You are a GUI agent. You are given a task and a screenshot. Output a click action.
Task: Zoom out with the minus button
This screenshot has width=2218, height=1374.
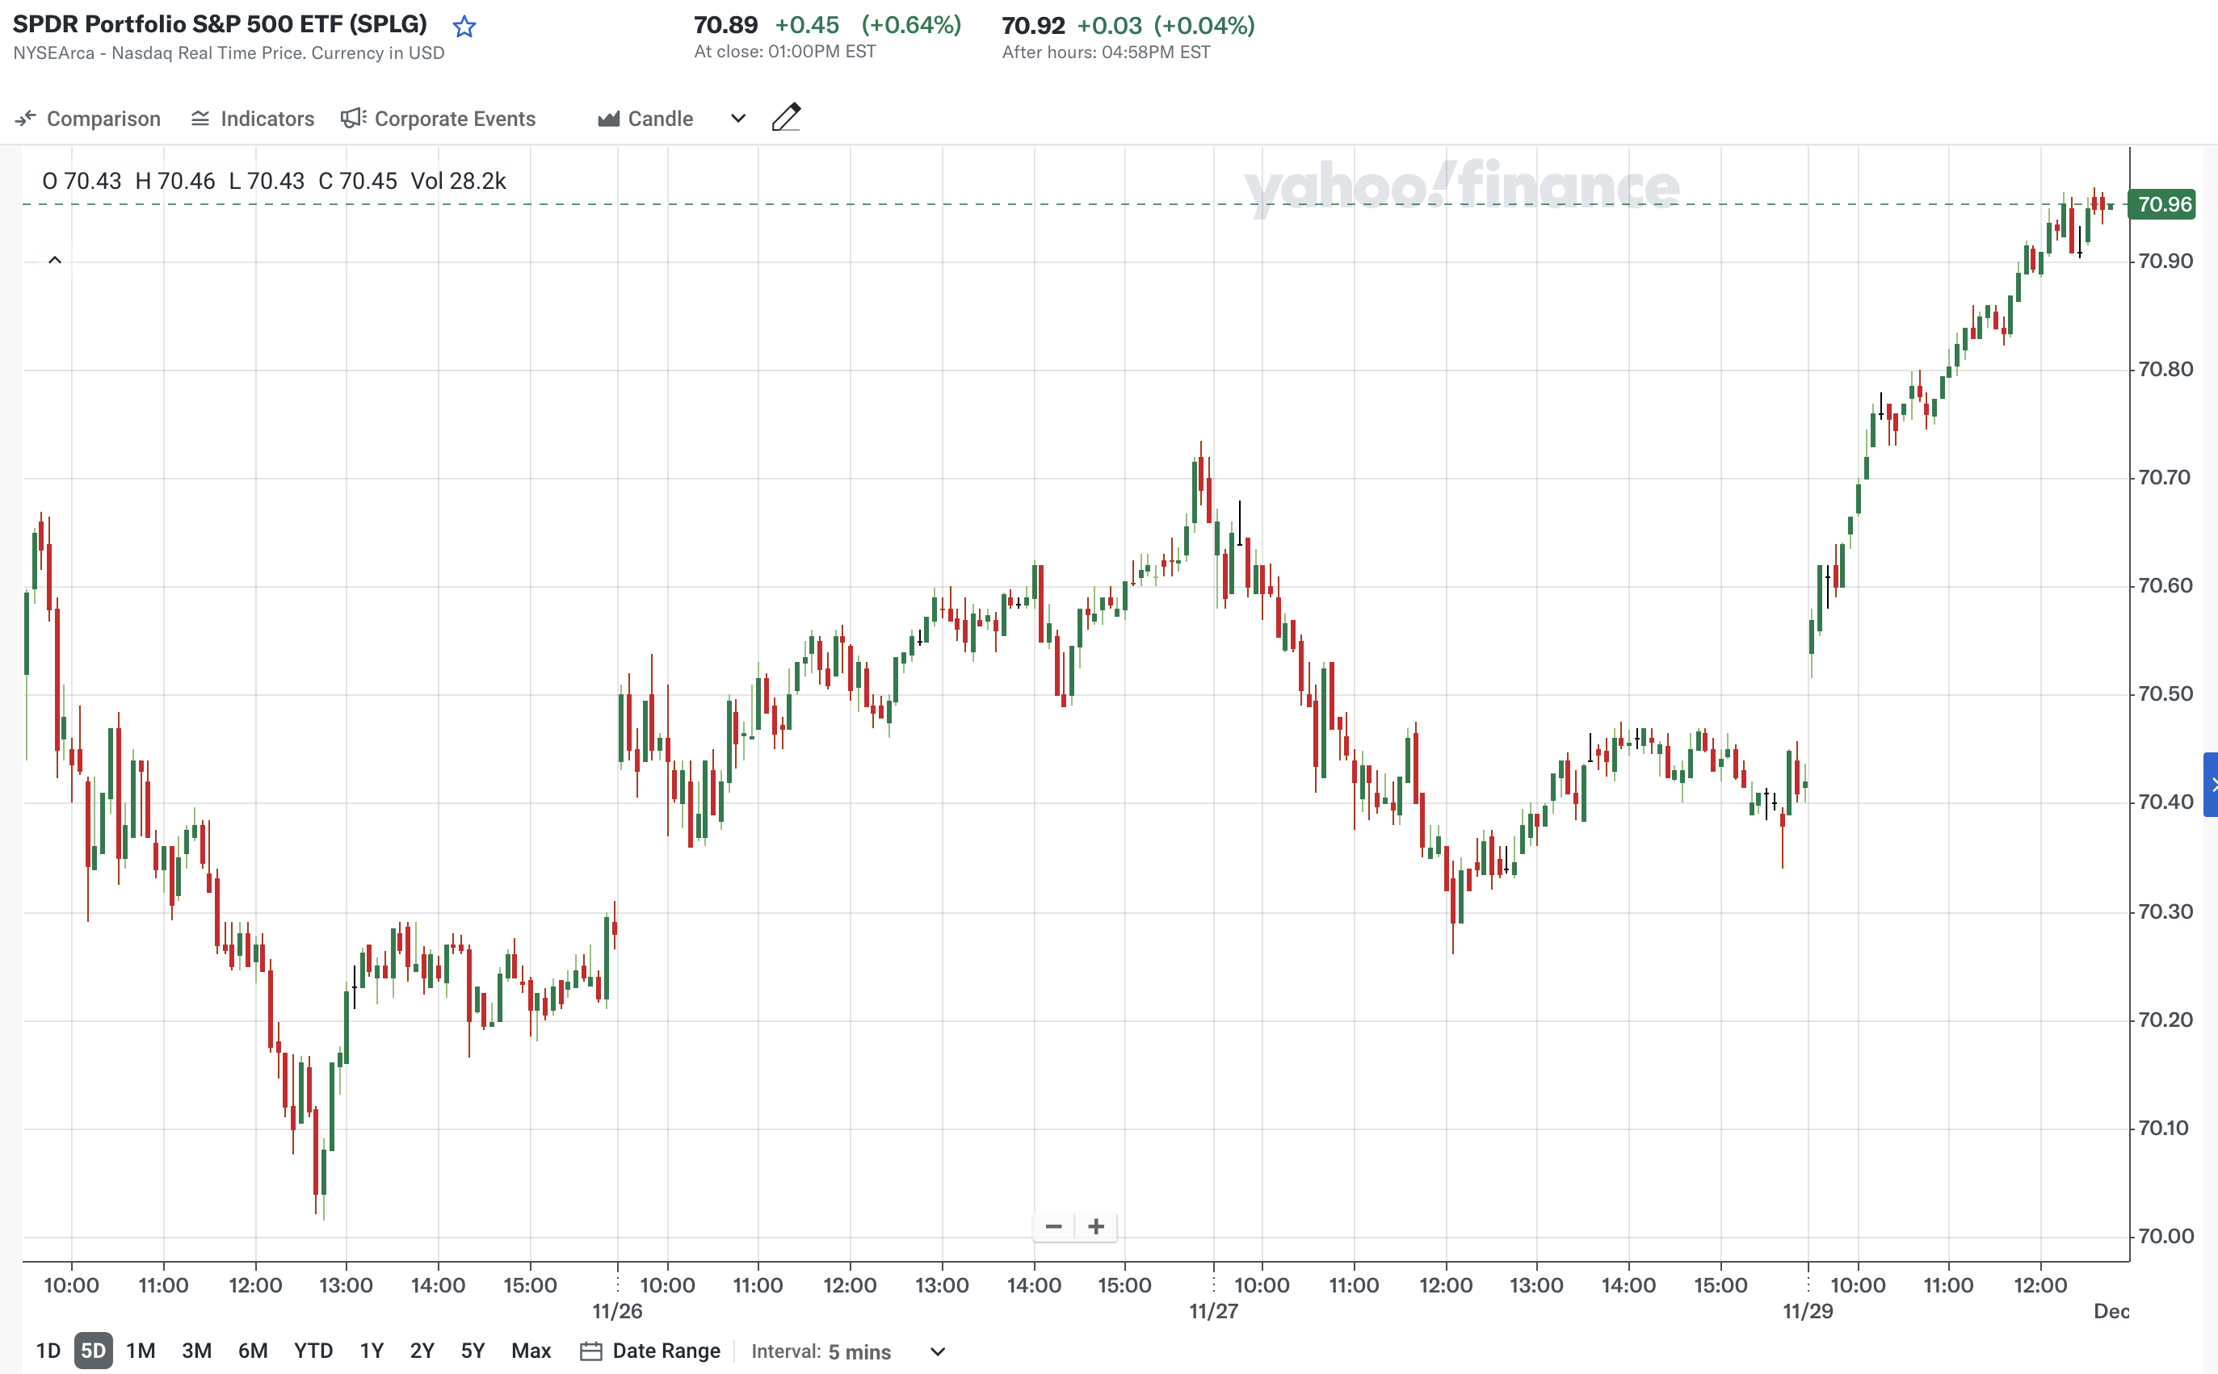[x=1053, y=1227]
